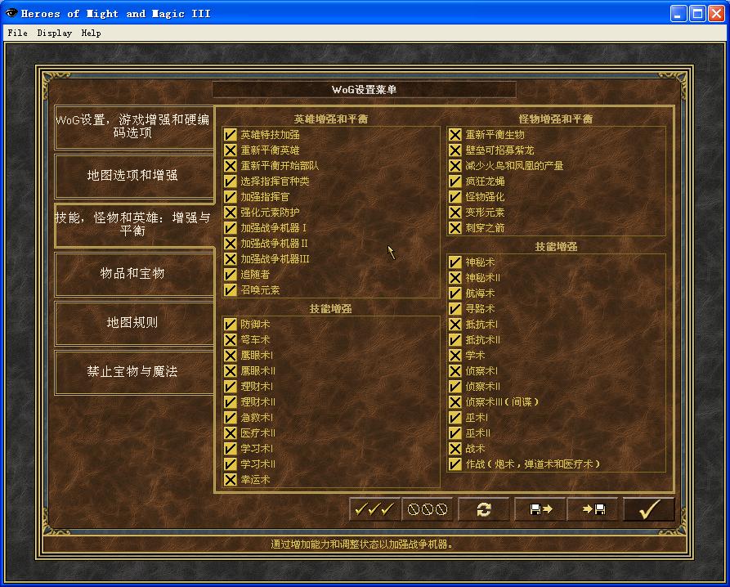
Task: Toggle the 侦察术III（间谍）checkbox
Action: point(455,402)
